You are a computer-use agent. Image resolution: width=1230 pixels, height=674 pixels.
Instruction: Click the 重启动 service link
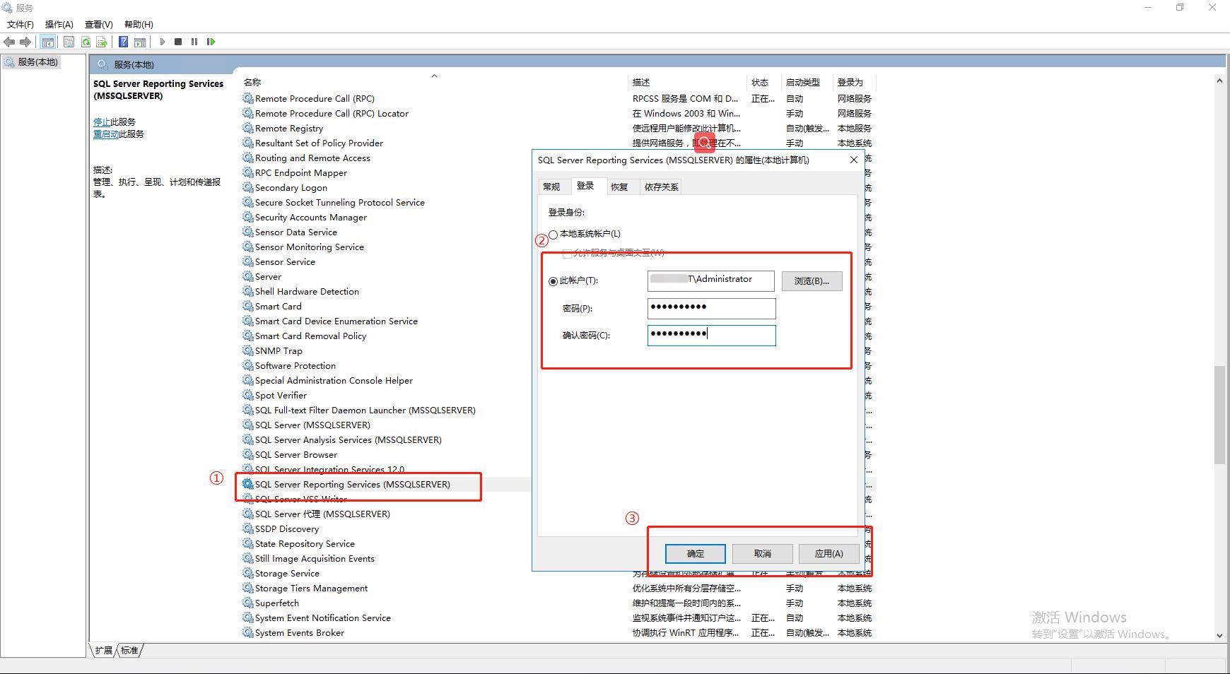point(106,134)
